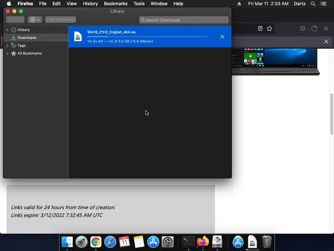The height and width of the screenshot is (251, 334).
Task: Select Tags in the Library sidebar
Action: pos(22,45)
